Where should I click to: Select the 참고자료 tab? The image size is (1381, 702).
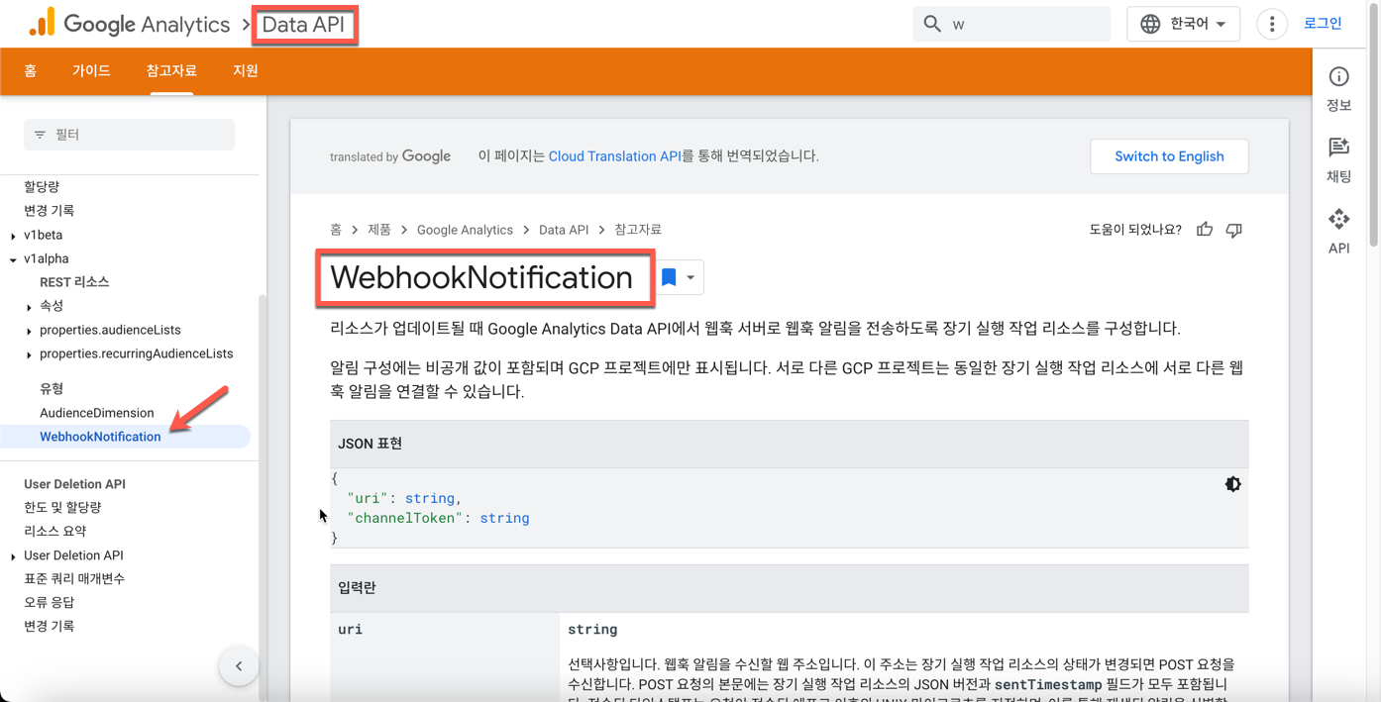171,71
